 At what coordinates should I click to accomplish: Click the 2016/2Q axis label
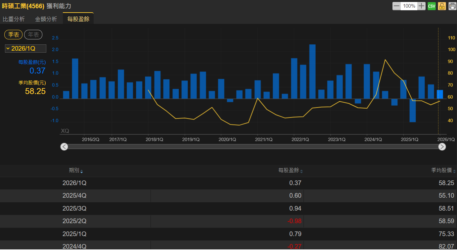click(x=91, y=140)
